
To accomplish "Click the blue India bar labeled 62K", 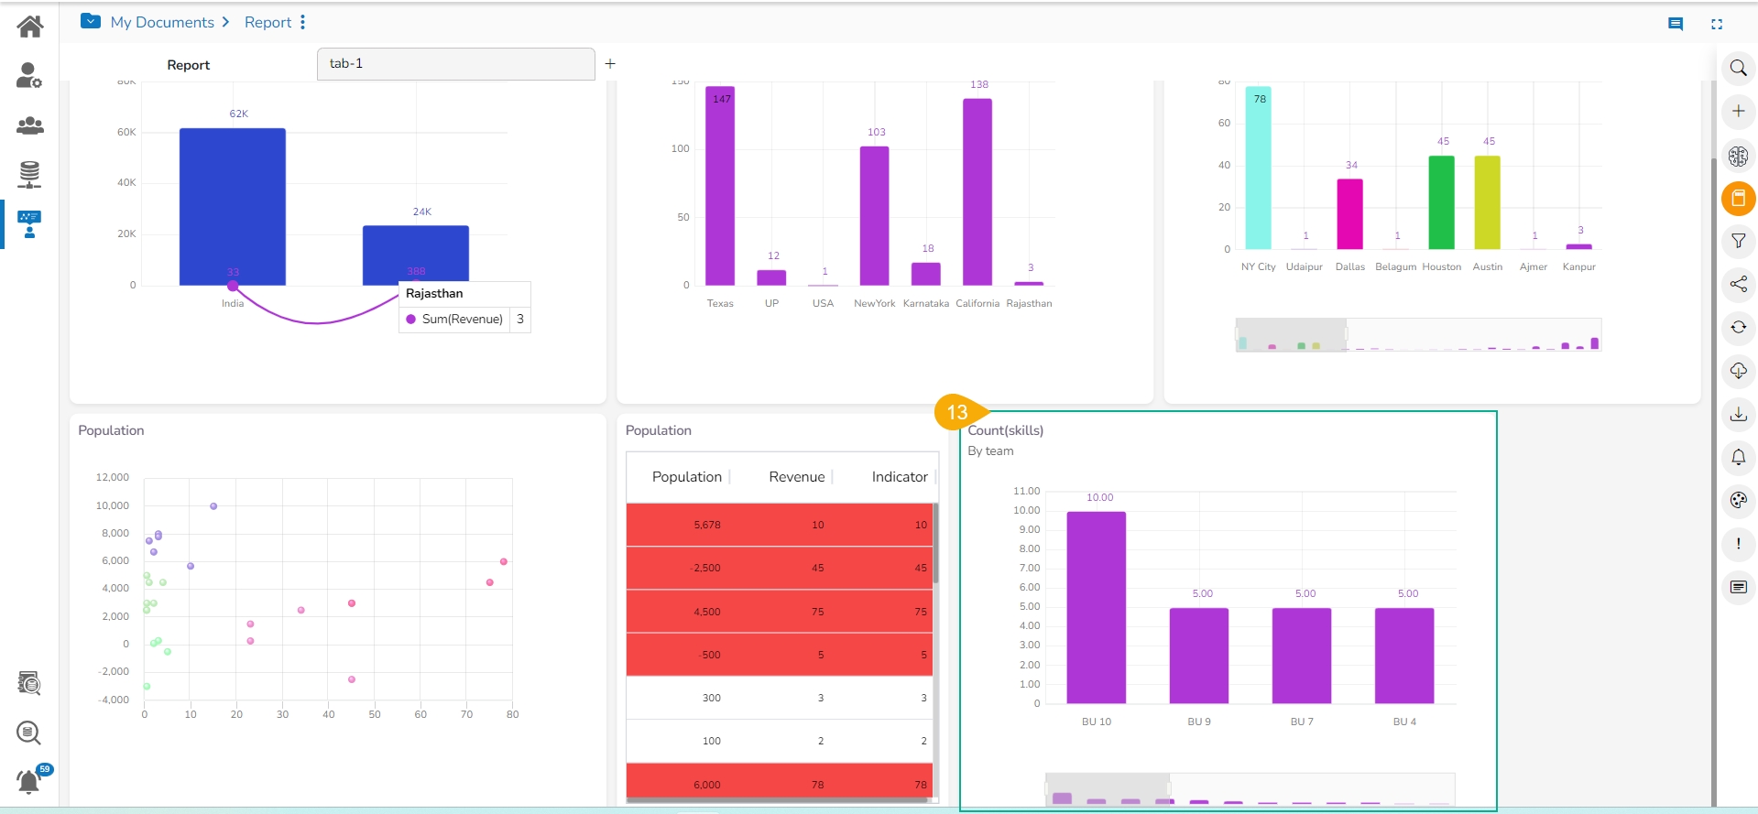I will (233, 206).
